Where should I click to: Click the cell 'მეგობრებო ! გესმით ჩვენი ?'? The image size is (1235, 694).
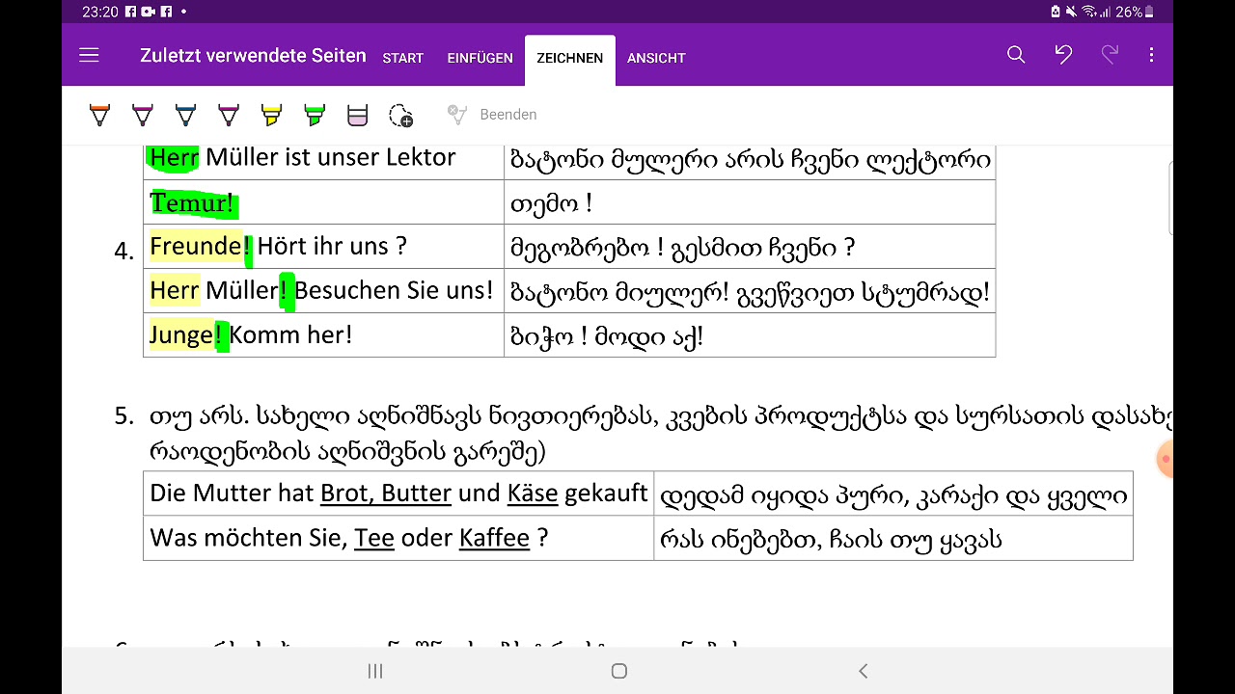[750, 247]
